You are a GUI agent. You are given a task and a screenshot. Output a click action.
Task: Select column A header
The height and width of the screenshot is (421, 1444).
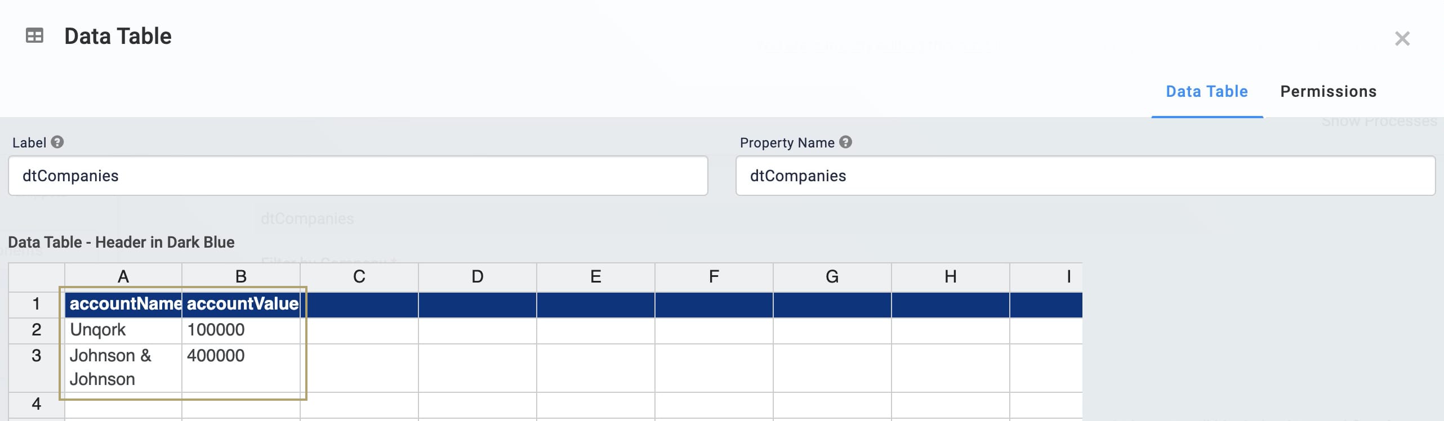click(123, 277)
